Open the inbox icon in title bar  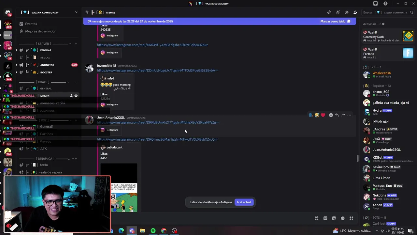(x=376, y=4)
